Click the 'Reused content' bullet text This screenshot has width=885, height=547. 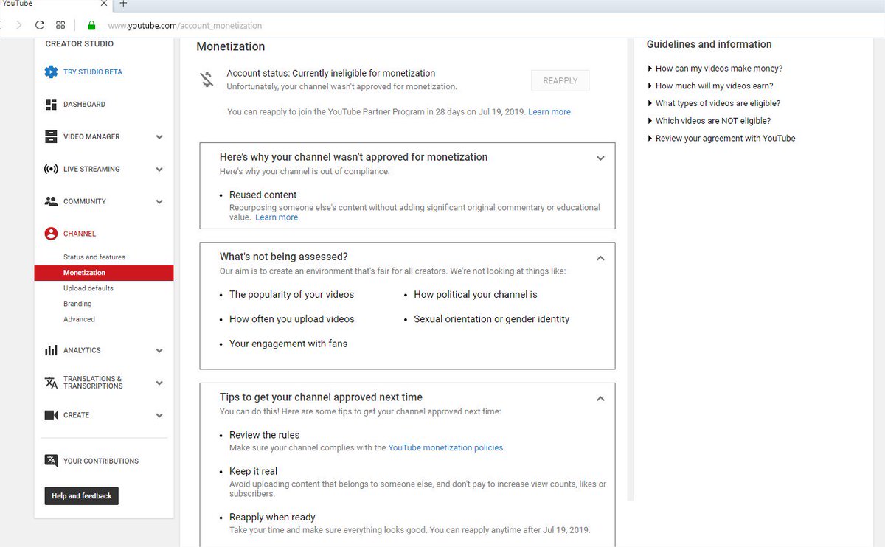pyautogui.click(x=263, y=195)
